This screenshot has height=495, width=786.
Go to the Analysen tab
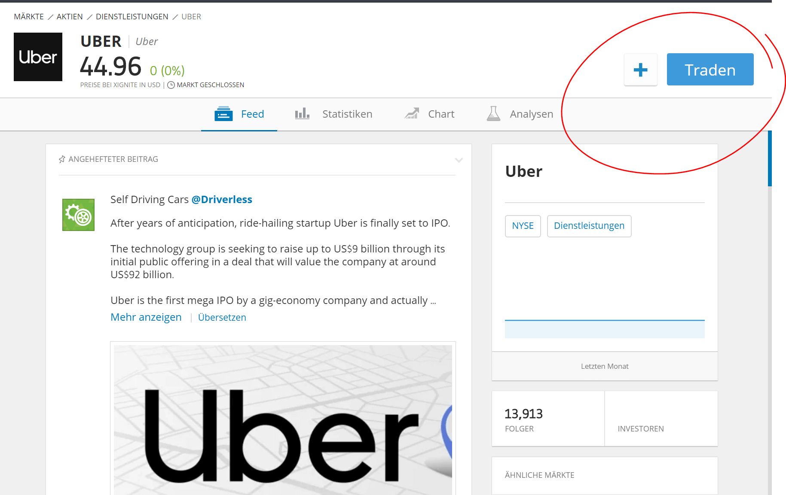click(x=520, y=114)
